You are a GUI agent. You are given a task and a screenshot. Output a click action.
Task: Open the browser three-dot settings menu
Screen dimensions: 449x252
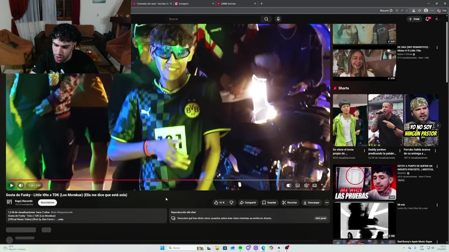432,10
